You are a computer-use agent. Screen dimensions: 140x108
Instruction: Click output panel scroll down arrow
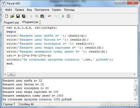(136, 99)
